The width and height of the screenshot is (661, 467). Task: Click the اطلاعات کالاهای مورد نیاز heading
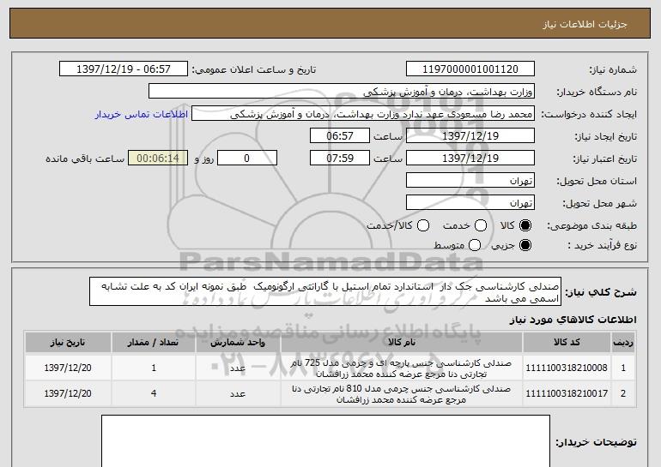tap(573, 320)
